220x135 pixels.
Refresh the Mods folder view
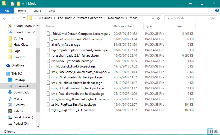point(158,18)
